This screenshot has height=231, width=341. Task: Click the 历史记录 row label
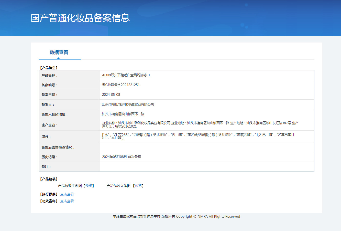tap(50, 157)
